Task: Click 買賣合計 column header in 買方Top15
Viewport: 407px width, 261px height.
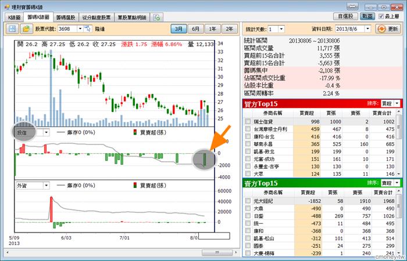Action: pos(381,113)
